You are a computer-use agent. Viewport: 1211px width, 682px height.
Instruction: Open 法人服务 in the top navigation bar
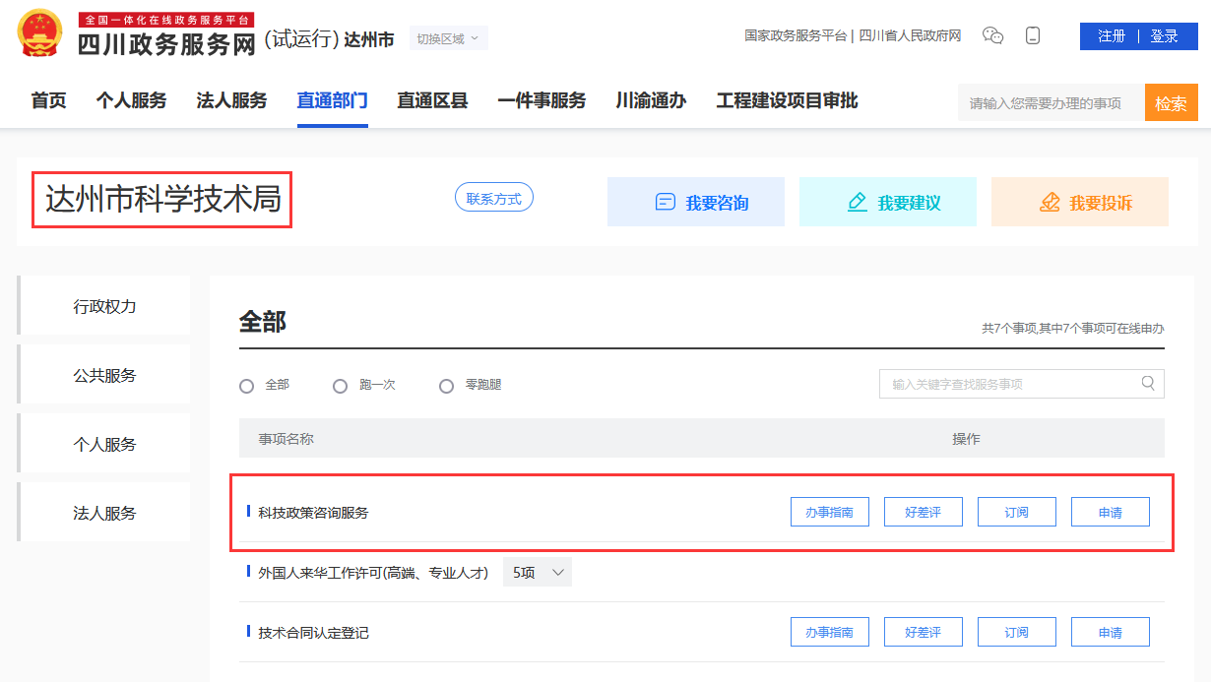click(x=231, y=100)
